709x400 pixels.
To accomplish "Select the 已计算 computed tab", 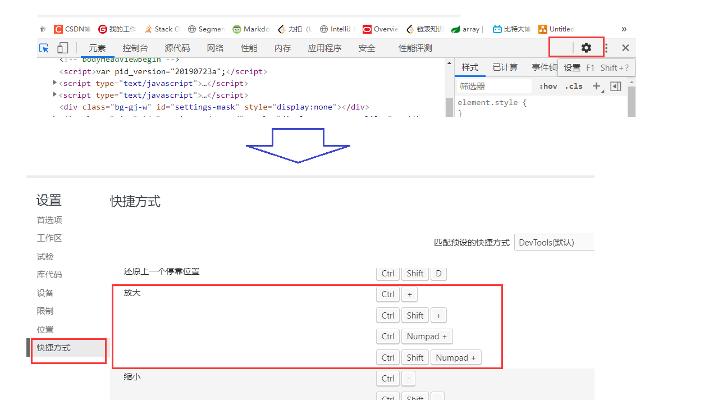I will tap(505, 67).
